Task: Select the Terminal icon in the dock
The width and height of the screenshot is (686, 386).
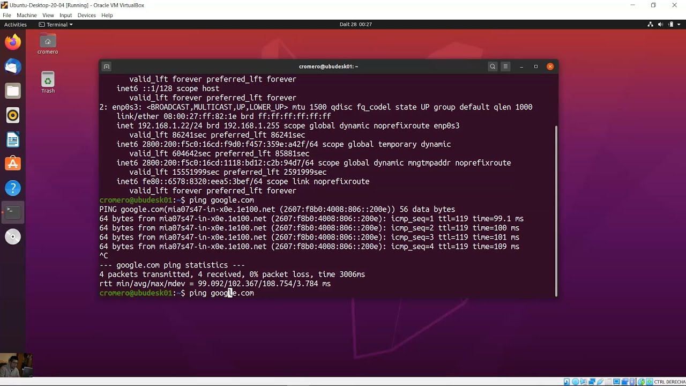Action: (x=13, y=212)
